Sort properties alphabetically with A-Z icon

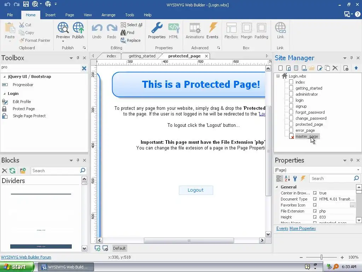(287, 178)
